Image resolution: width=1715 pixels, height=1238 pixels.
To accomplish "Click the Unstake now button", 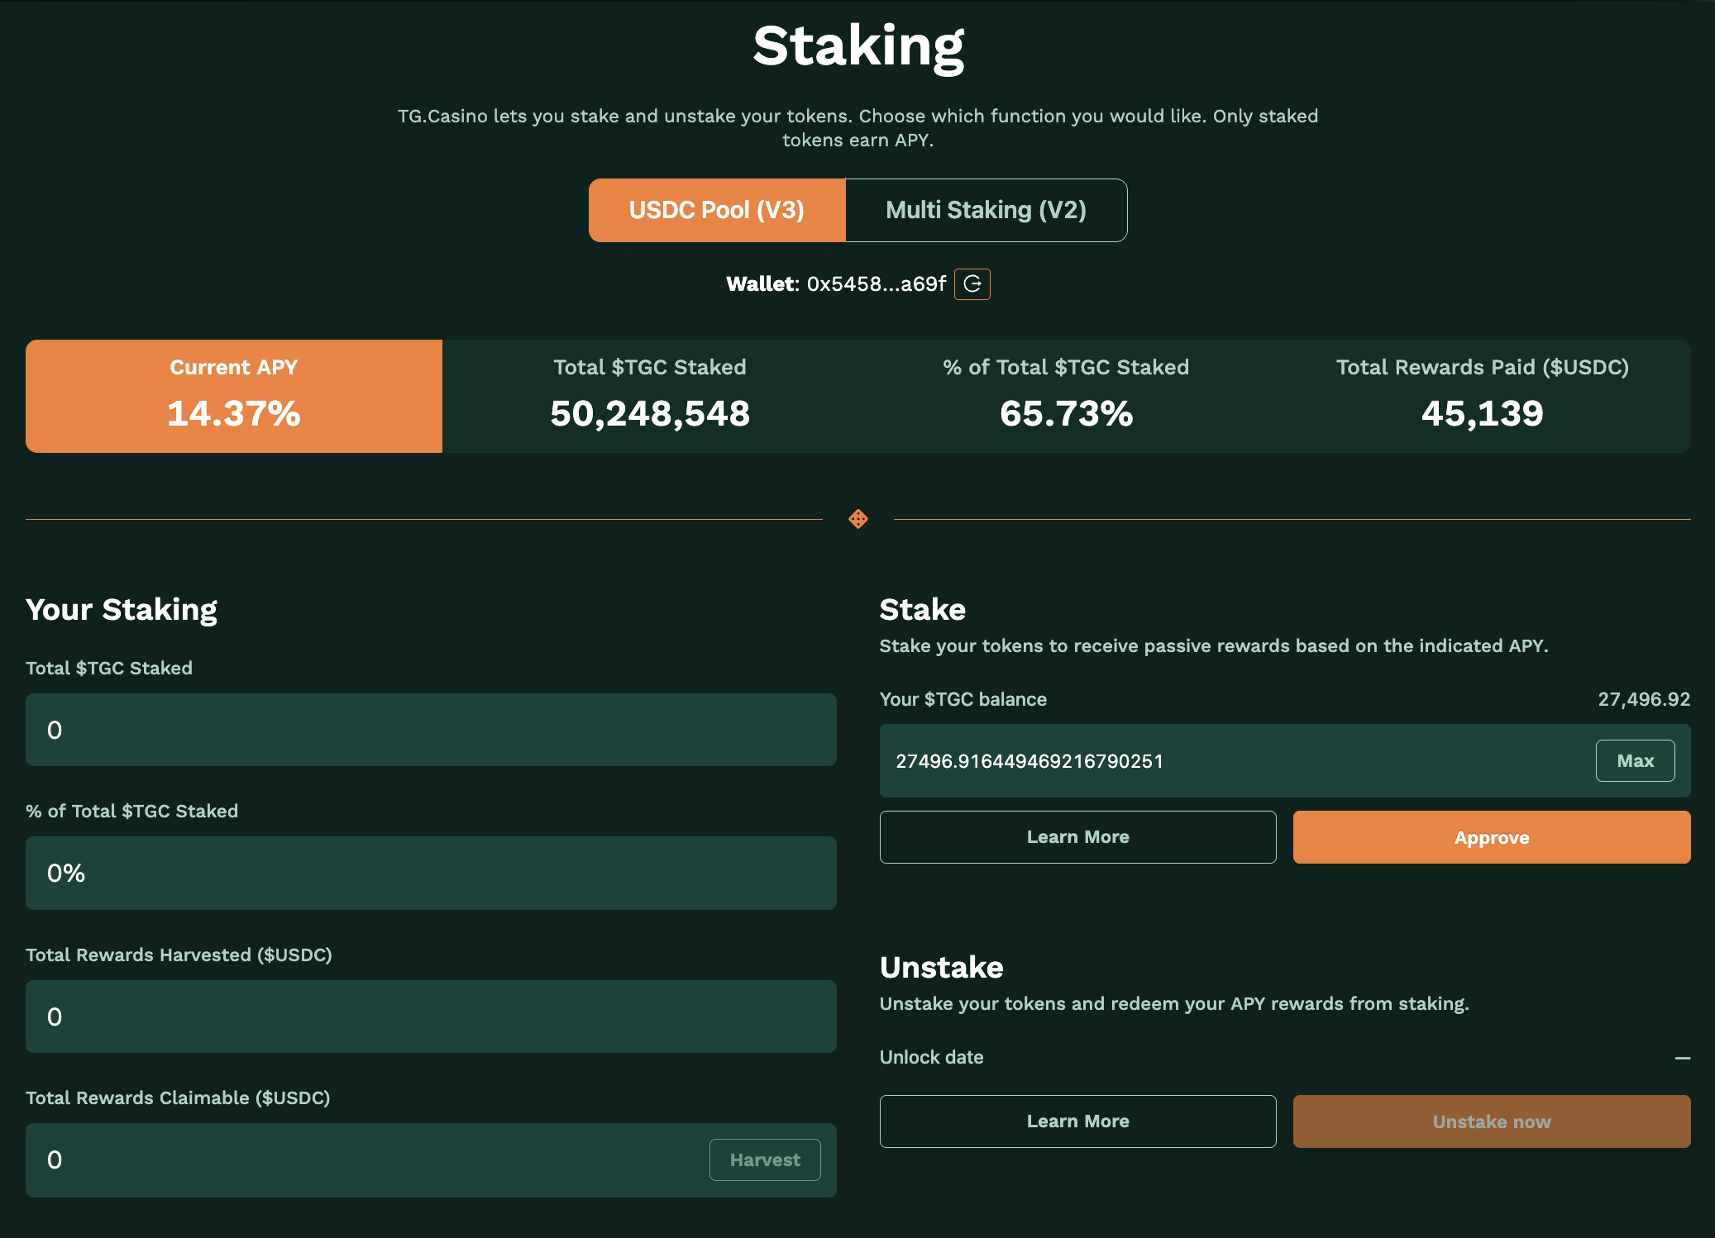I will pyautogui.click(x=1491, y=1121).
